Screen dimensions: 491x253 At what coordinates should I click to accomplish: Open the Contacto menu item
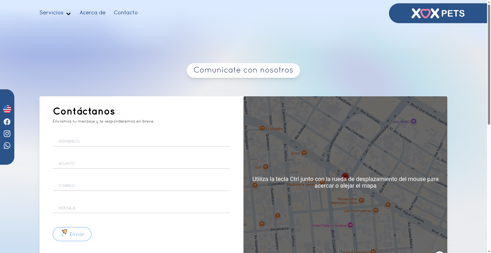tap(126, 13)
